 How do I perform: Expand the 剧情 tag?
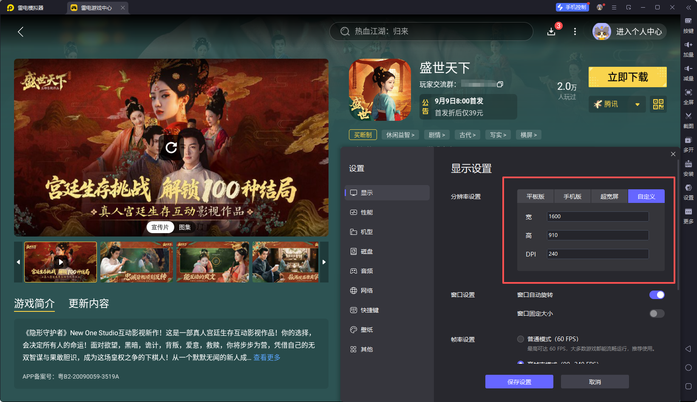[437, 135]
